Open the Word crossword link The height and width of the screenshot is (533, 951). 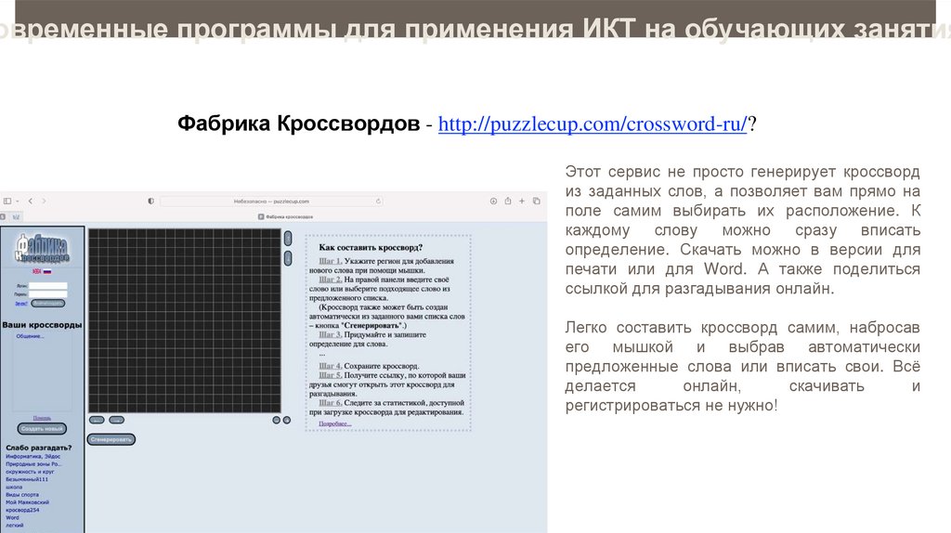[x=12, y=518]
